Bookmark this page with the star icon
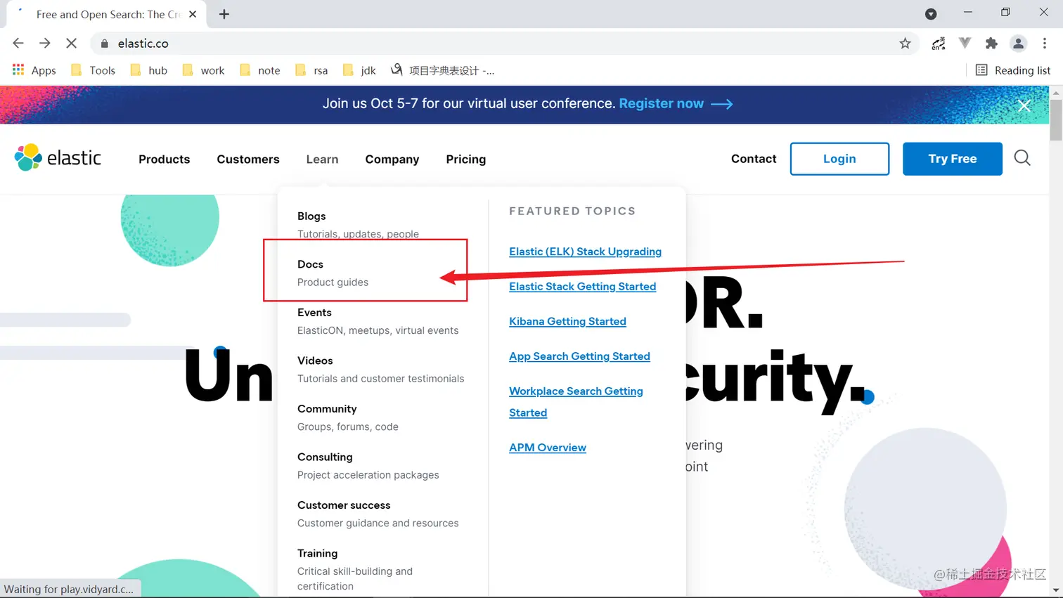Viewport: 1063px width, 598px height. click(x=905, y=44)
